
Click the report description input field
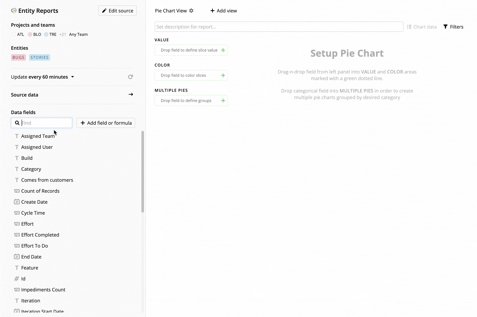pos(279,27)
